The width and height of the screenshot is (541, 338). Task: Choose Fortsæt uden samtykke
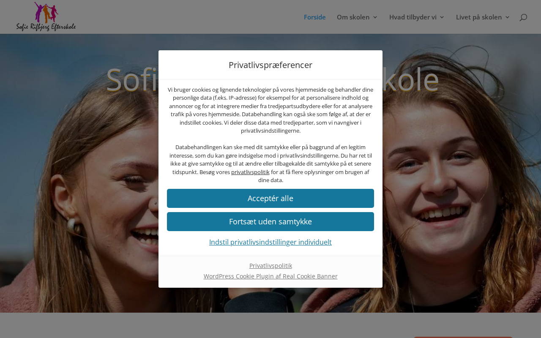(x=270, y=222)
